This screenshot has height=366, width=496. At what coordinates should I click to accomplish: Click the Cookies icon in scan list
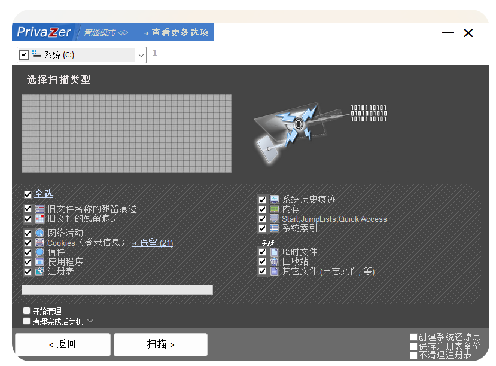point(39,243)
